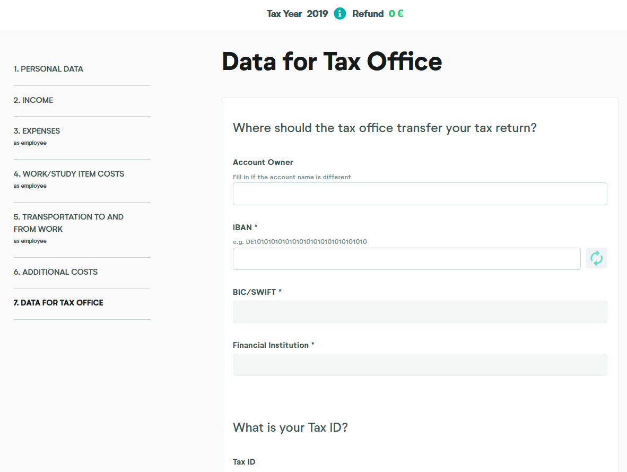Click the Tax Year info icon
This screenshot has height=472, width=627.
340,13
